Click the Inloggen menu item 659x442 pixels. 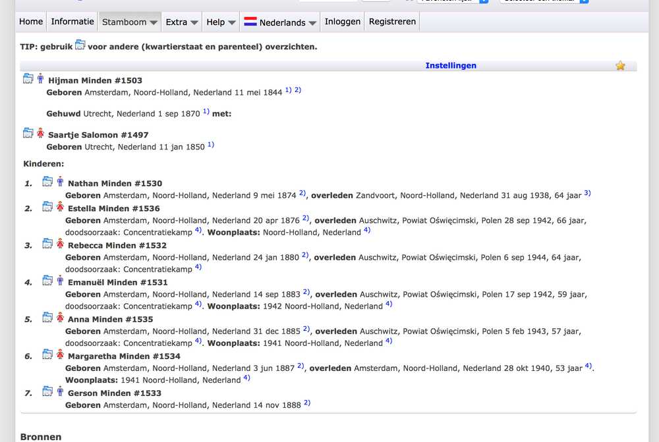point(343,22)
